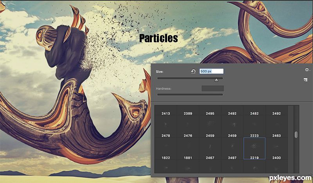Choose the brush preset labeled 2400
313x183 pixels.
tap(277, 149)
